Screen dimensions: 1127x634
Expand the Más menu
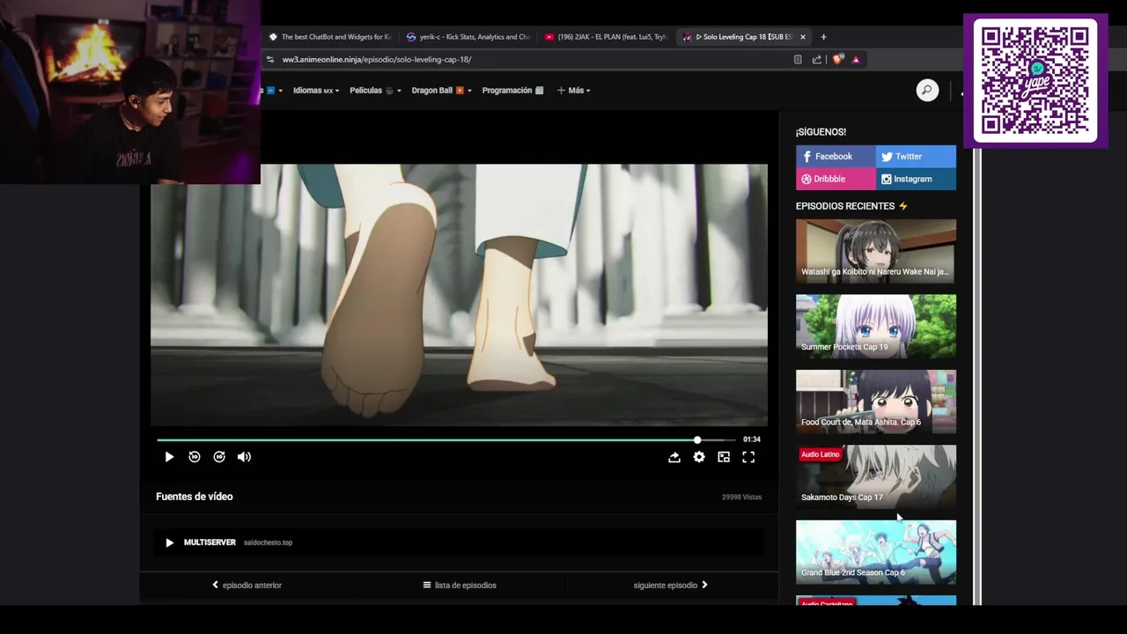tap(573, 90)
